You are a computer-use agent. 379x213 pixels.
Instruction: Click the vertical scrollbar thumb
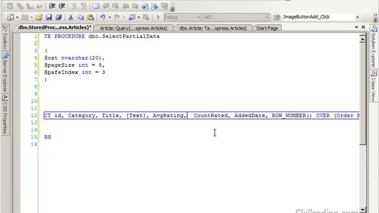pyautogui.click(x=362, y=93)
